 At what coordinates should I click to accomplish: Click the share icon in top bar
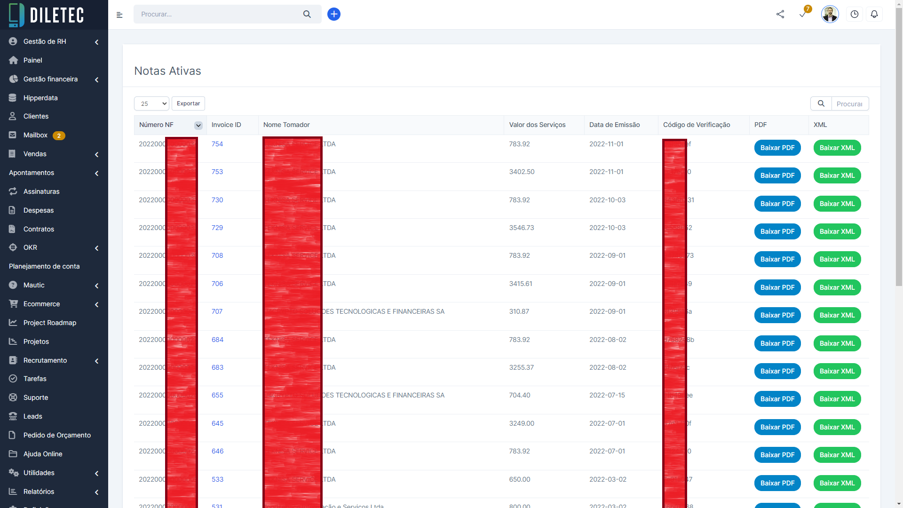[x=780, y=14]
